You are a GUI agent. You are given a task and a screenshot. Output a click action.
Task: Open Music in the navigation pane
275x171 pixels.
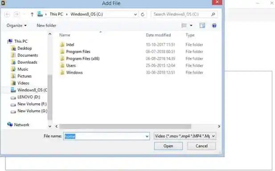(20, 69)
